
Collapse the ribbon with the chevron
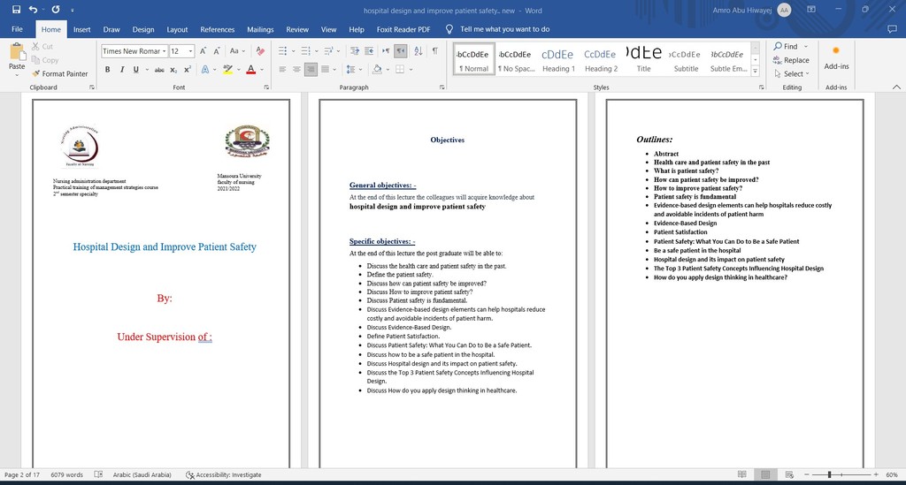point(896,87)
